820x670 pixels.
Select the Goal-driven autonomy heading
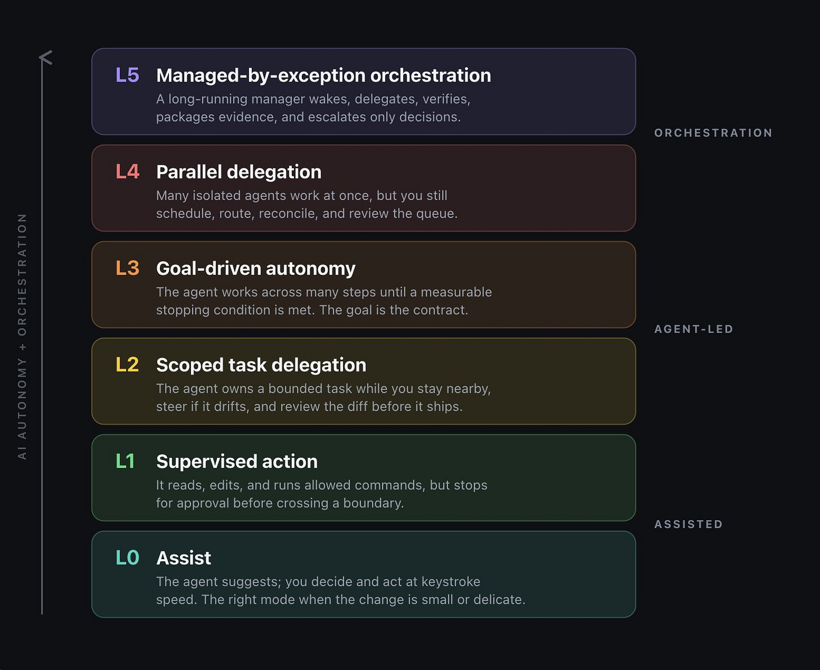click(256, 269)
